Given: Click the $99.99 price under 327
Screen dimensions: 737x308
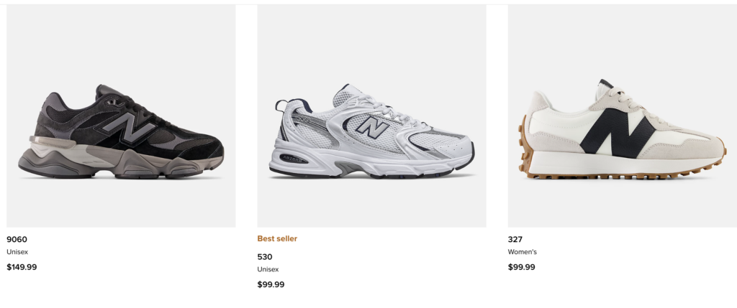Looking at the screenshot, I should [x=521, y=267].
